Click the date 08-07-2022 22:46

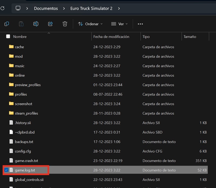coord(108,94)
